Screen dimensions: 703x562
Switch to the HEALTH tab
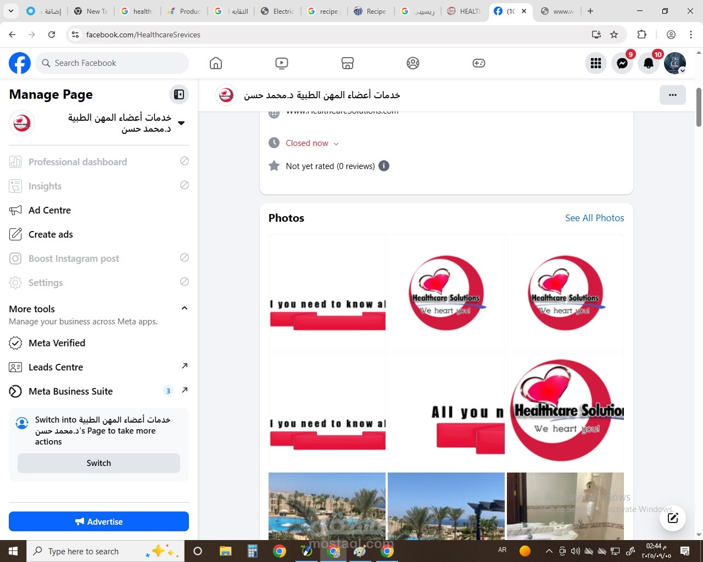click(465, 11)
